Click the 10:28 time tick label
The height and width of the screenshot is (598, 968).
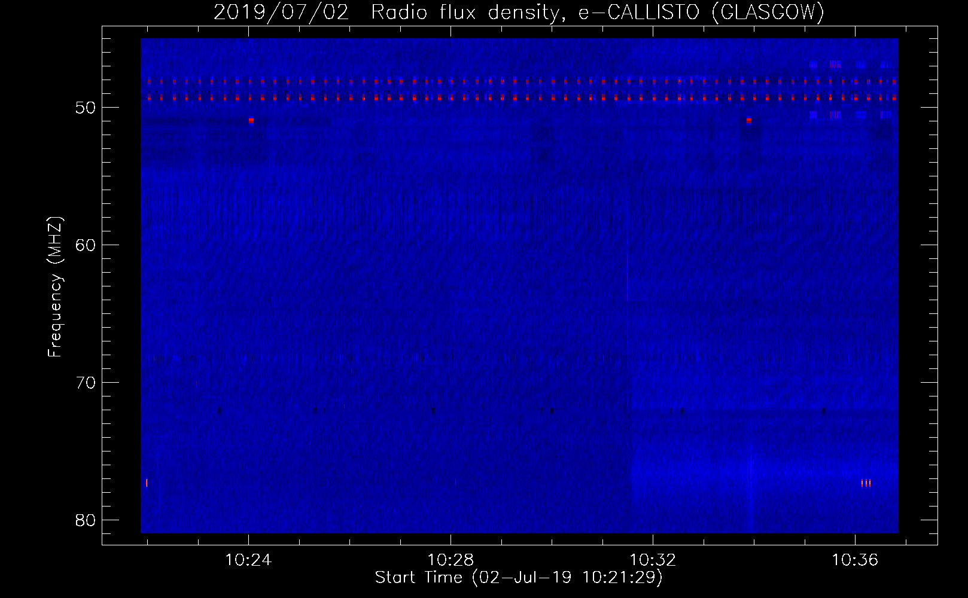click(x=450, y=560)
